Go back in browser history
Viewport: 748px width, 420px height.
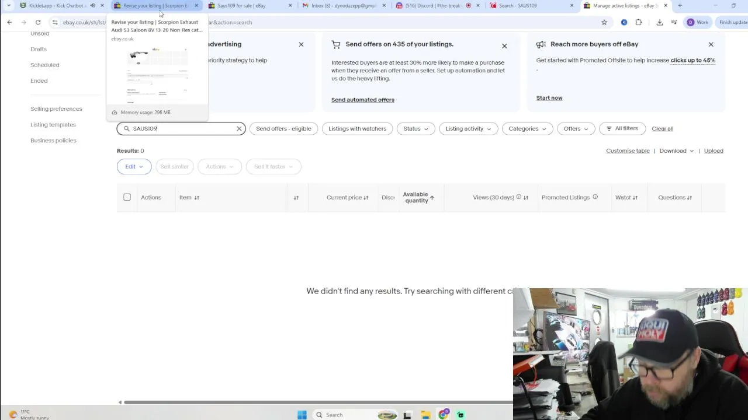click(x=9, y=22)
